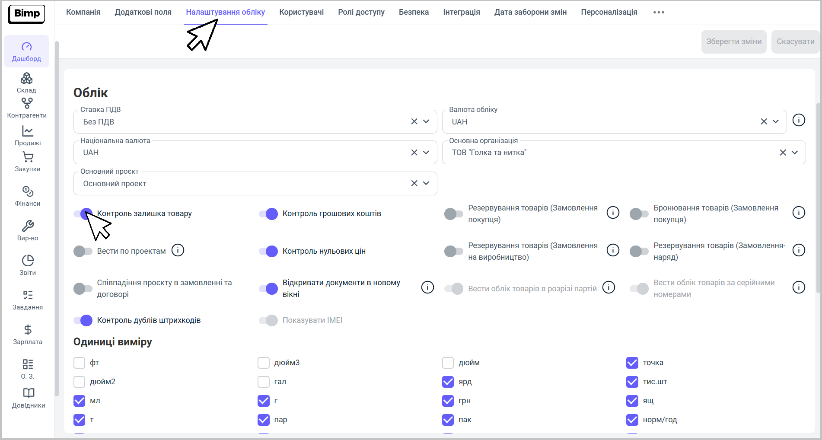
Task: Open the Зарплата dollar icon
Action: [27, 330]
